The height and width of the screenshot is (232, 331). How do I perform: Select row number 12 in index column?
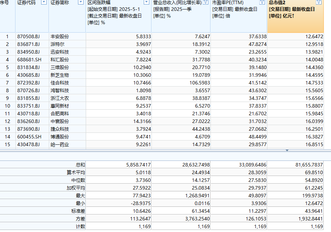point(7,122)
